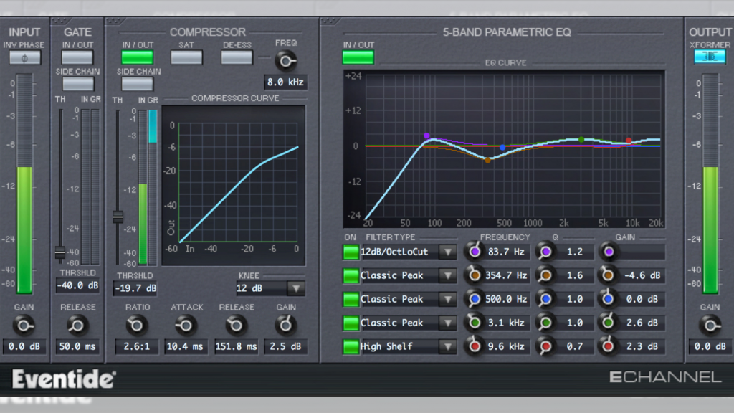Click the purple node on EQ curve
The image size is (734, 413).
coord(426,136)
